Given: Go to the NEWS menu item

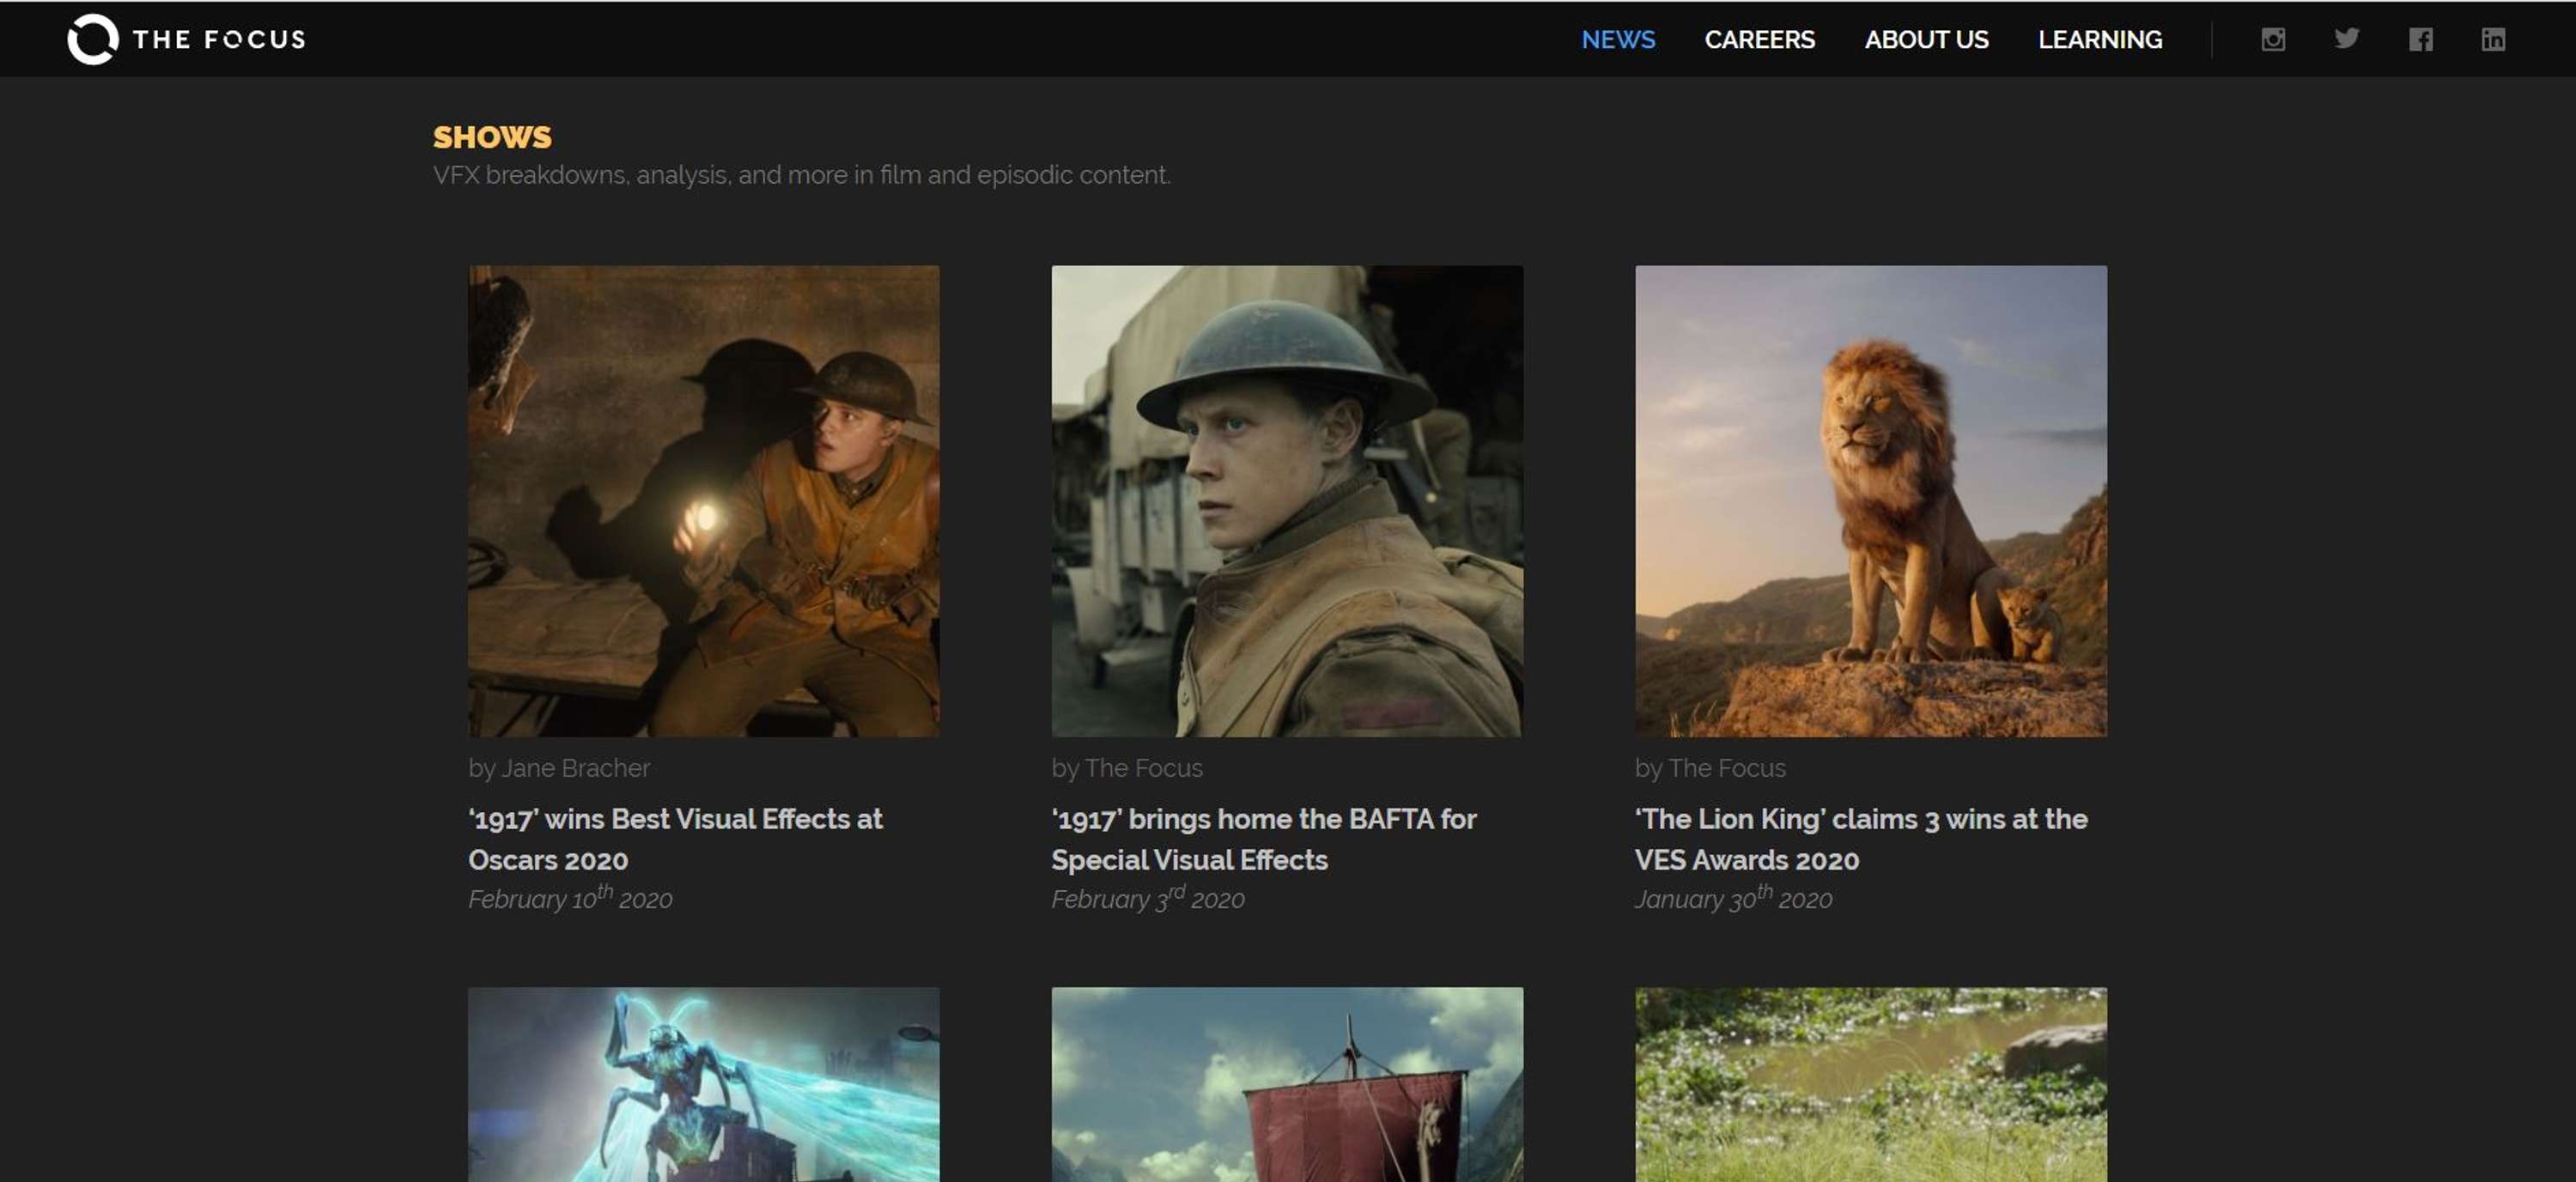Looking at the screenshot, I should tap(1618, 39).
